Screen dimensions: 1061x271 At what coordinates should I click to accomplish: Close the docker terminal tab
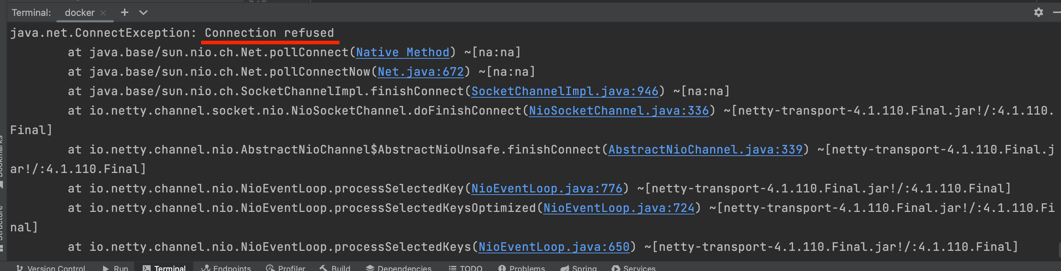coord(103,13)
